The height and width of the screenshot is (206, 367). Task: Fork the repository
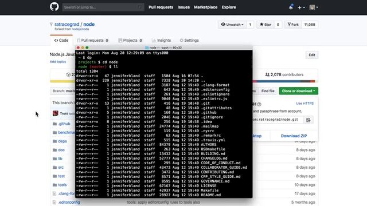293,25
